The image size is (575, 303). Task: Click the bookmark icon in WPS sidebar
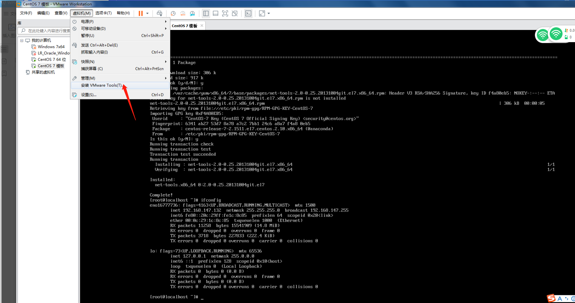[x=4, y=73]
